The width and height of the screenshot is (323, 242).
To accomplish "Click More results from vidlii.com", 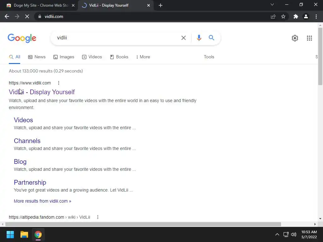I will pos(43,201).
